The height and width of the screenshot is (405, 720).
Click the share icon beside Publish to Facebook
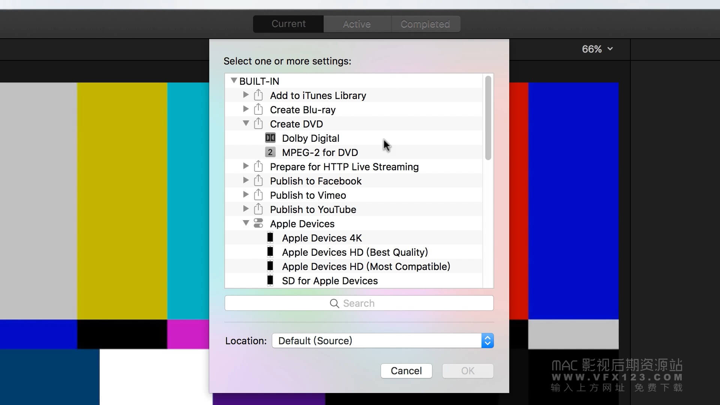pyautogui.click(x=258, y=180)
